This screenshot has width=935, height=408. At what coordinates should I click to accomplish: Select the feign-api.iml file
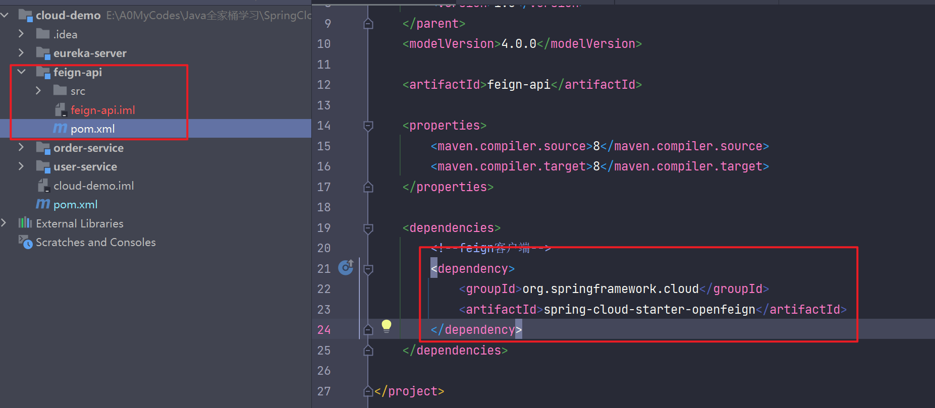(x=155, y=110)
